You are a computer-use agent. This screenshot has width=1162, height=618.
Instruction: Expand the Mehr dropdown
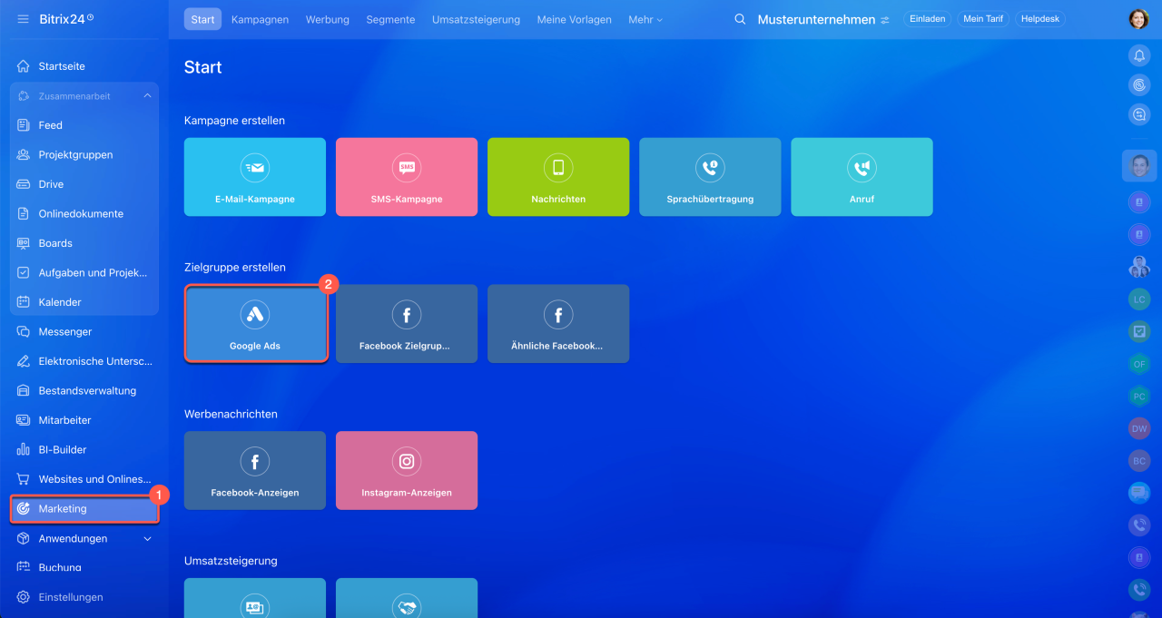645,19
